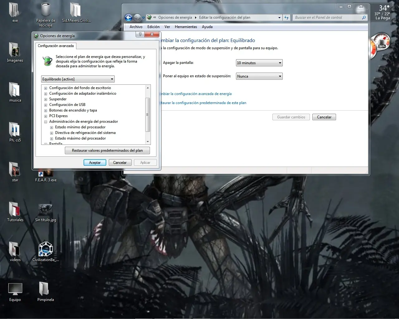Open the suspension state Nunca dropdown

259,76
